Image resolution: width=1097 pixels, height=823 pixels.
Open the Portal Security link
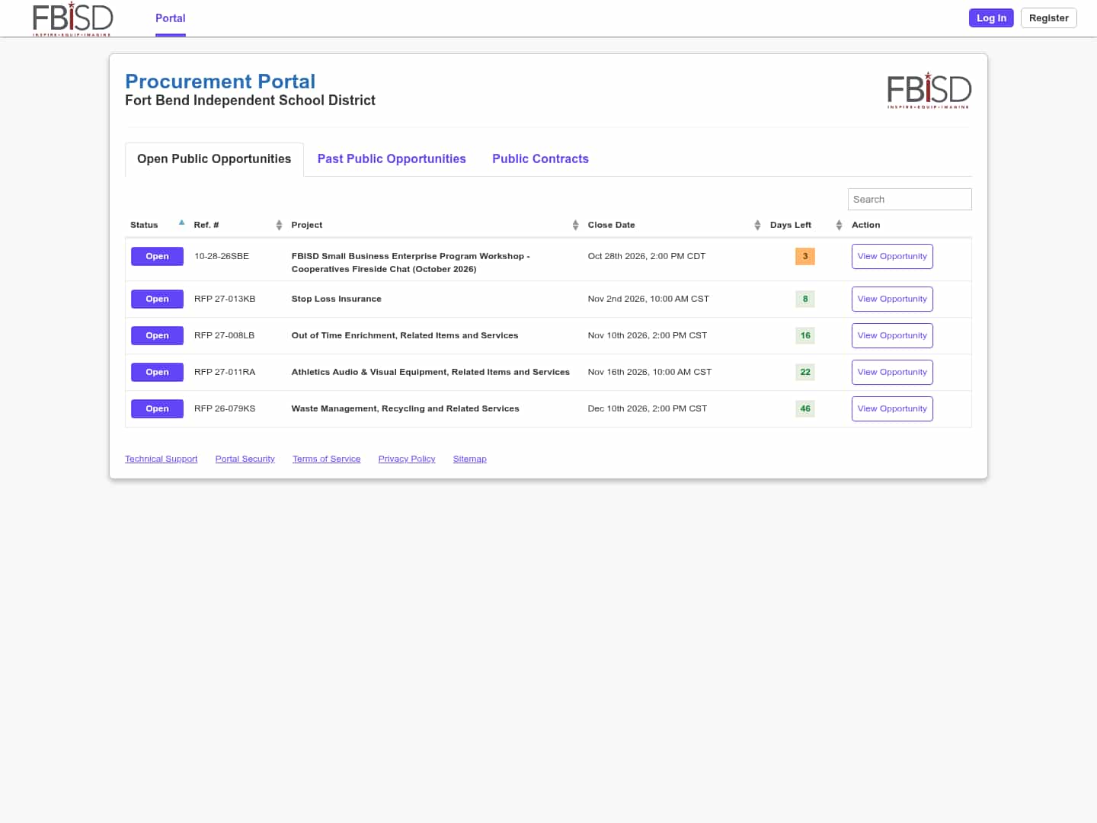[x=245, y=459]
